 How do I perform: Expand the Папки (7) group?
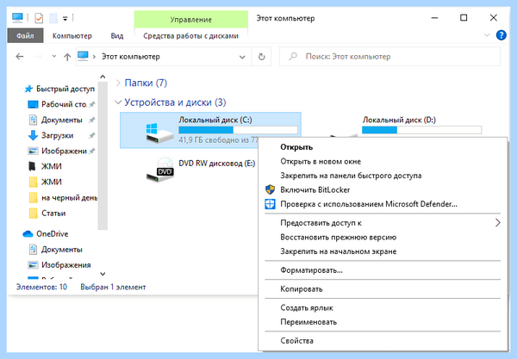click(x=118, y=83)
